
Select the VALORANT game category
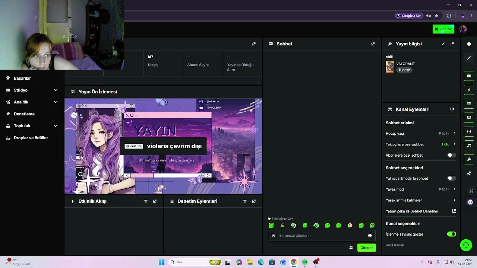pos(405,64)
